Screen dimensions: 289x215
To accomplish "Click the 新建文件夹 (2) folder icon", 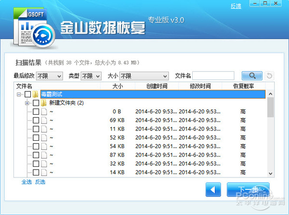I will coord(43,103).
